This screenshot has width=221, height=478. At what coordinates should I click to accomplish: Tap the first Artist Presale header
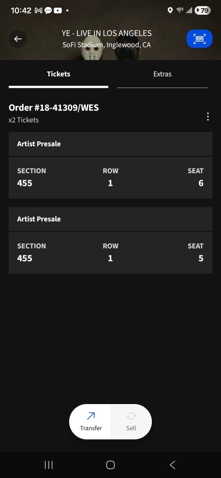(x=110, y=144)
